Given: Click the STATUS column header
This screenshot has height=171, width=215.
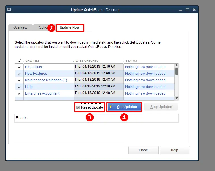Looking at the screenshot, I should coord(131,61).
